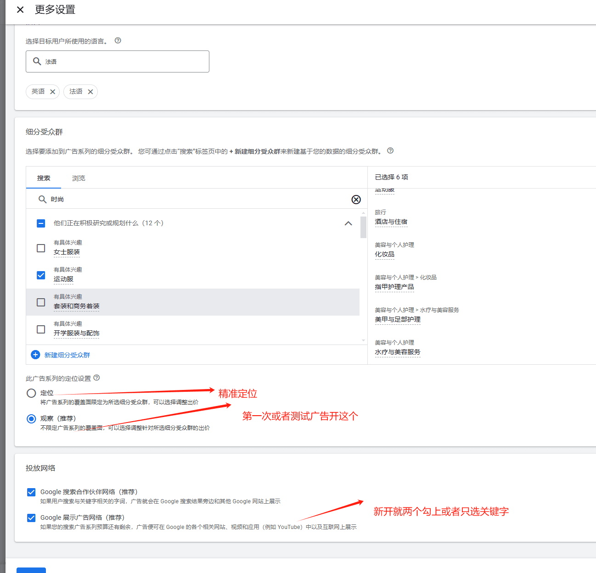
Task: Click the 开学服装与配饰 list label
Action: click(x=76, y=333)
